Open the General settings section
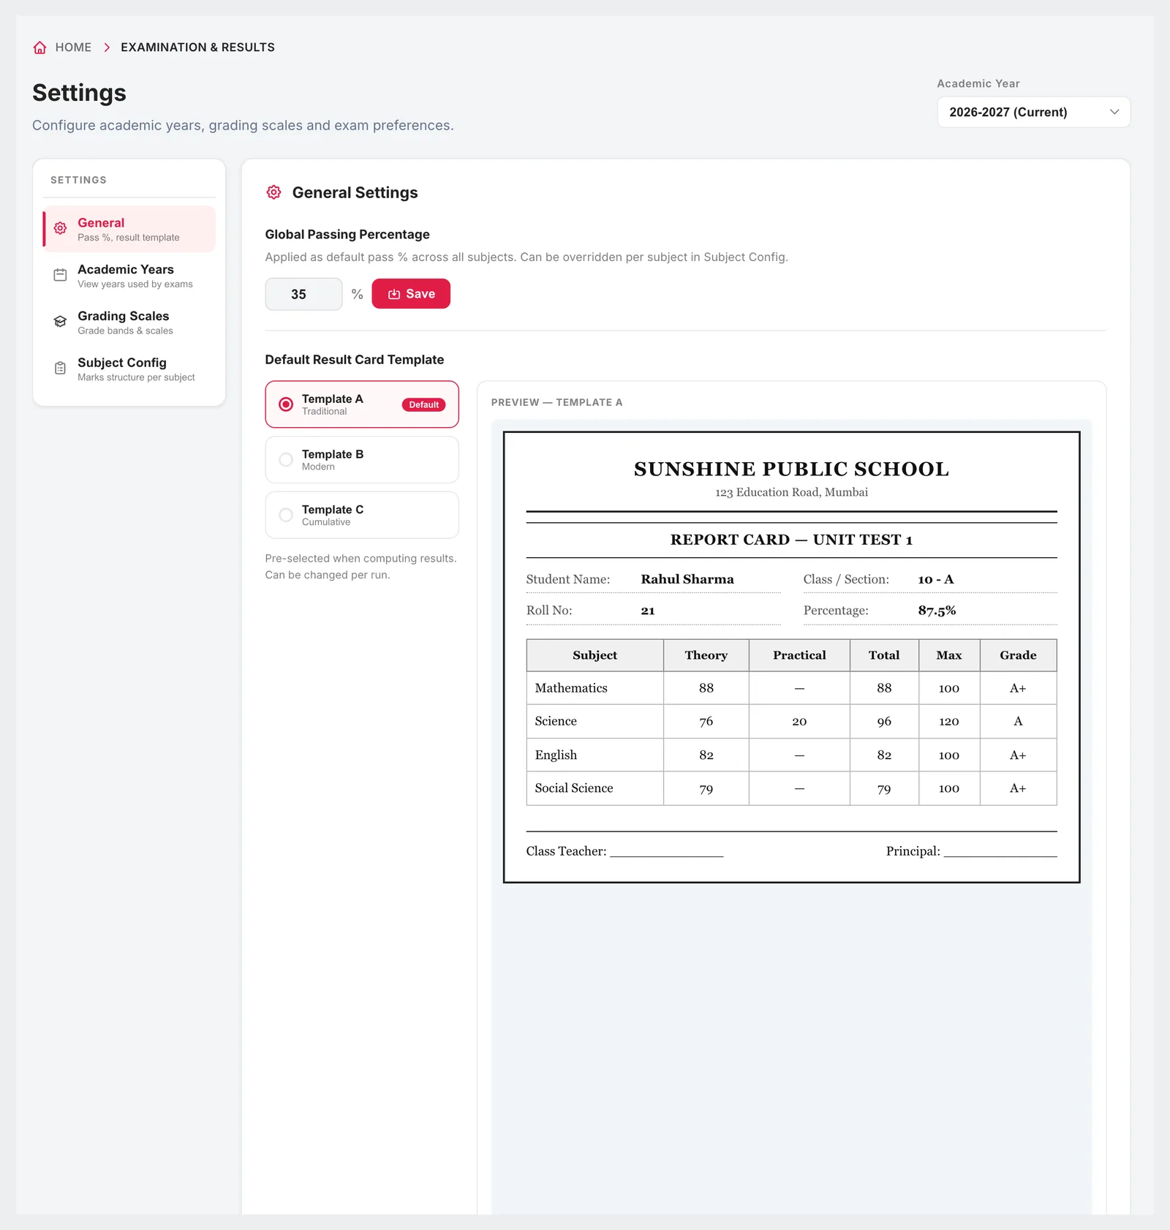Viewport: 1170px width, 1230px height. (129, 229)
